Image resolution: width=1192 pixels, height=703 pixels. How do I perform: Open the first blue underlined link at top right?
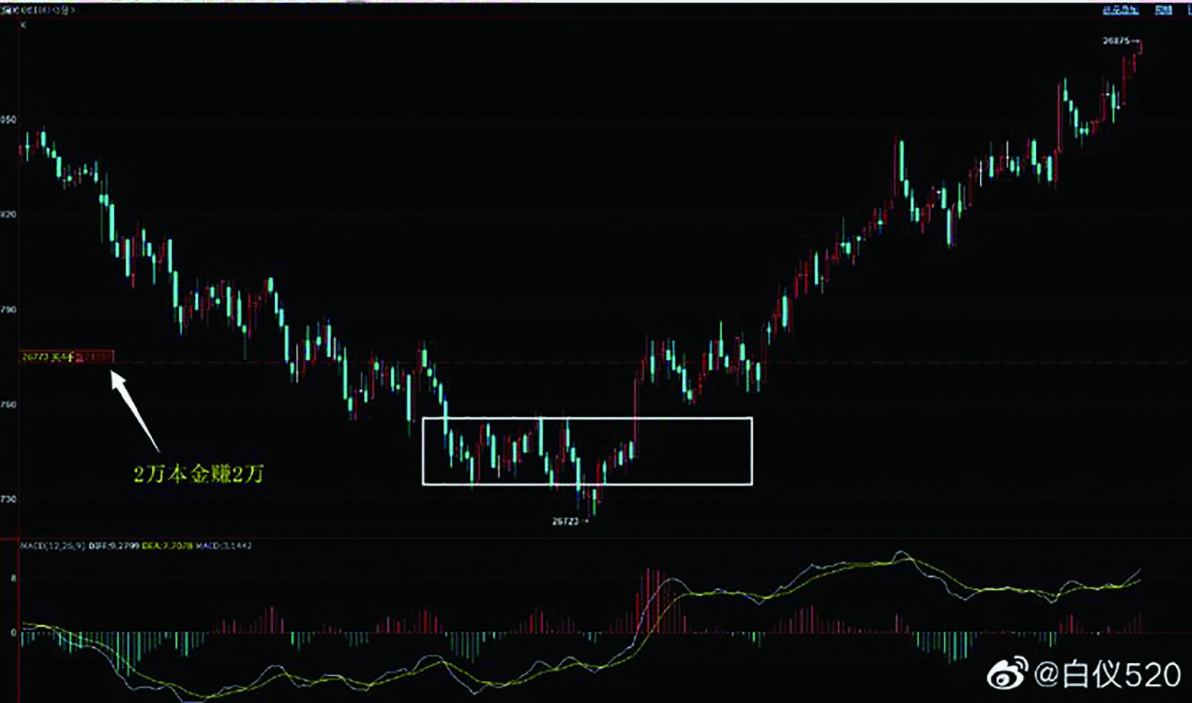coord(1120,10)
